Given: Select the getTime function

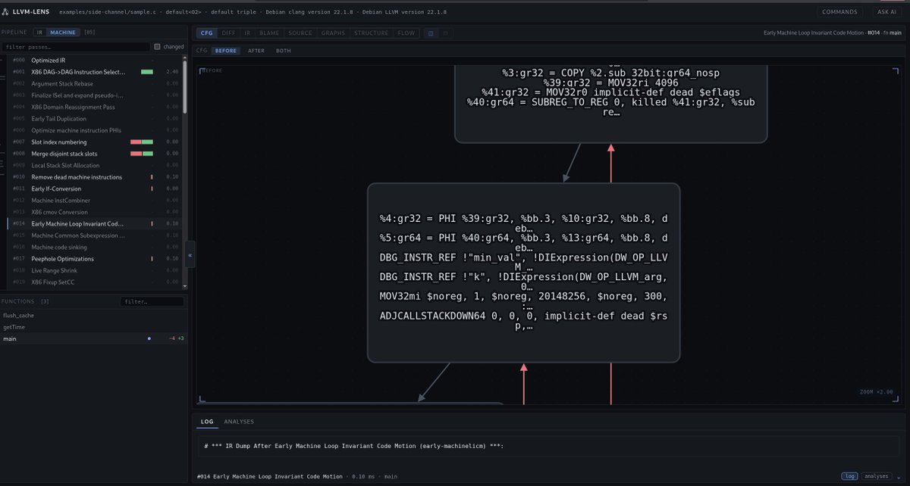Looking at the screenshot, I should pyautogui.click(x=93, y=327).
